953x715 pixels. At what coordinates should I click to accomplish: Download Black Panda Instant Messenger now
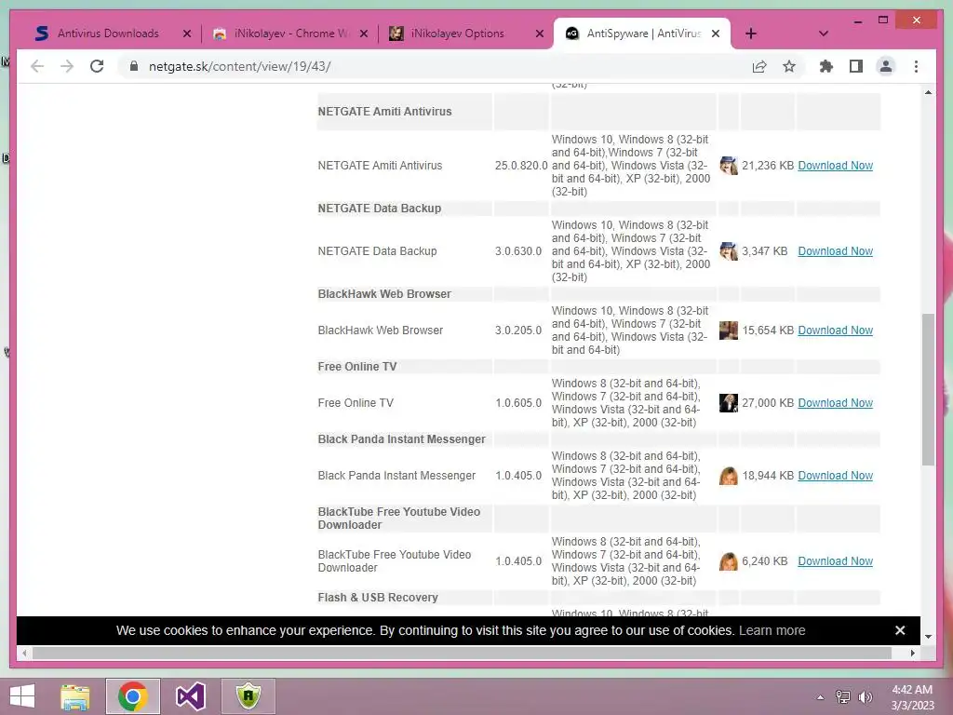coord(835,476)
